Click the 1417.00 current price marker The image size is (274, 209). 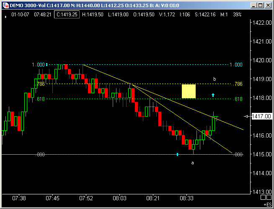tap(261, 116)
